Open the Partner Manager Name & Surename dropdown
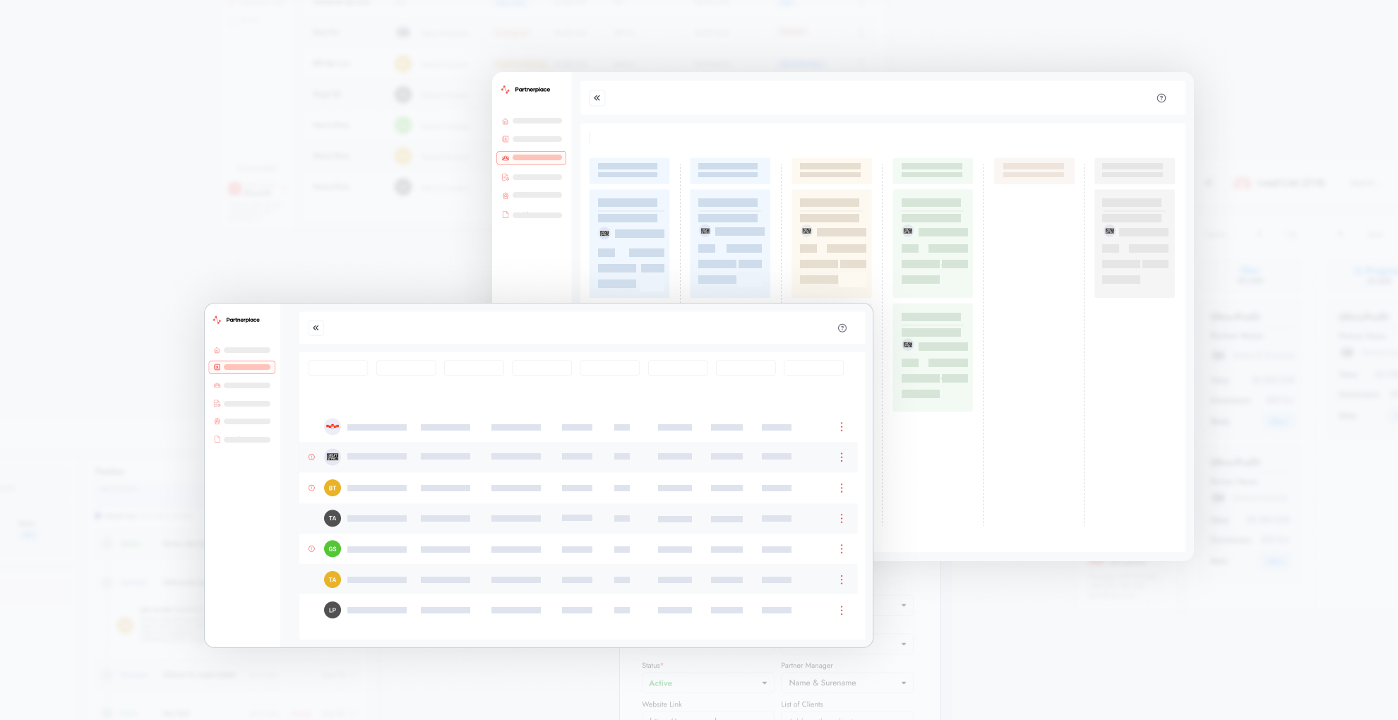 tap(846, 683)
